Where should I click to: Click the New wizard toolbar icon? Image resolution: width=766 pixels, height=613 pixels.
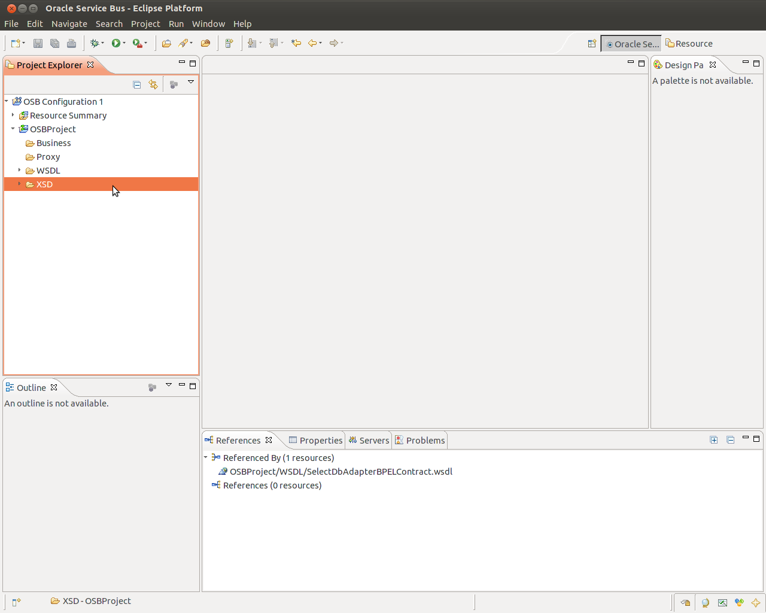(x=16, y=43)
